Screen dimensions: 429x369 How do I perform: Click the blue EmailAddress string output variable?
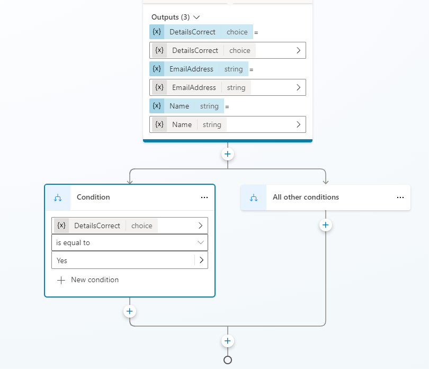199,69
